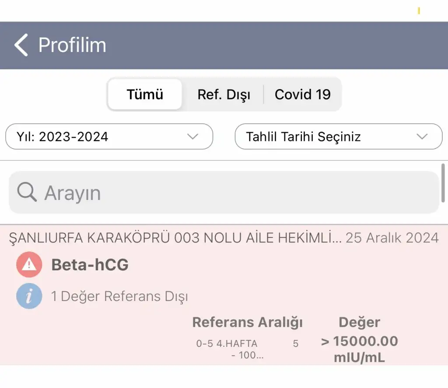The image size is (448, 388).
Task: Click the magnifying glass search icon
Action: click(x=27, y=192)
